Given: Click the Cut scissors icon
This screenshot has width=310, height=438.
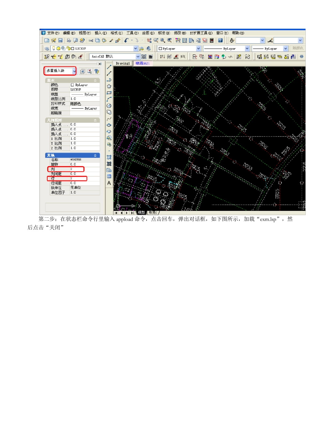Looking at the screenshot, I should (x=91, y=40).
